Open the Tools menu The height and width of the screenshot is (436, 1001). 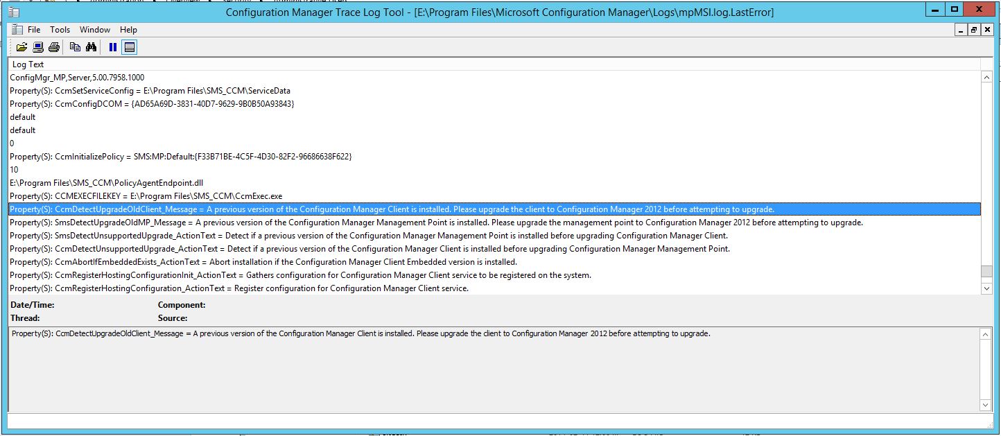pyautogui.click(x=60, y=30)
